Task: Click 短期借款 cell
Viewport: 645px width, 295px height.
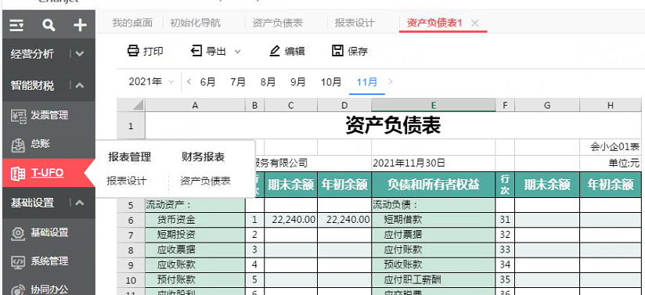Action: point(434,220)
